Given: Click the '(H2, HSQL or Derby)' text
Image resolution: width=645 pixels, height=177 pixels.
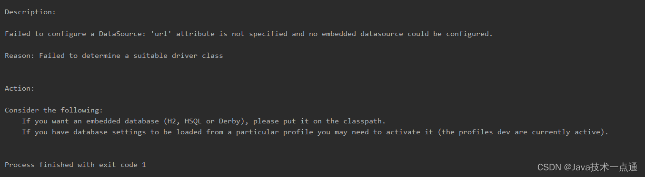Looking at the screenshot, I should coord(204,121).
